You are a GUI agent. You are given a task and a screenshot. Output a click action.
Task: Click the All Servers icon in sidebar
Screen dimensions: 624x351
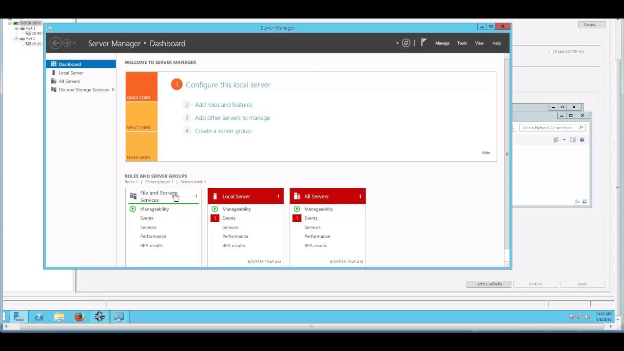click(54, 81)
